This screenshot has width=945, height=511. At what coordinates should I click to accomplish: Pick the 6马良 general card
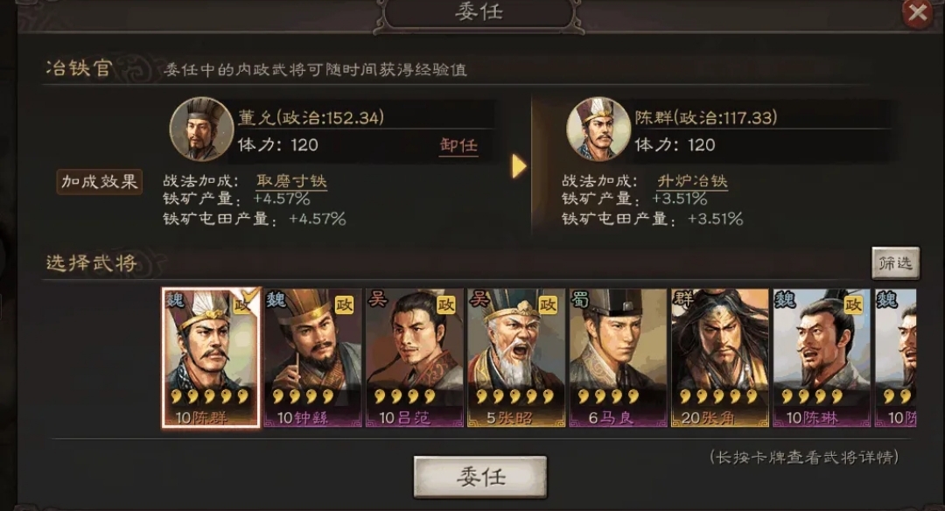click(618, 358)
